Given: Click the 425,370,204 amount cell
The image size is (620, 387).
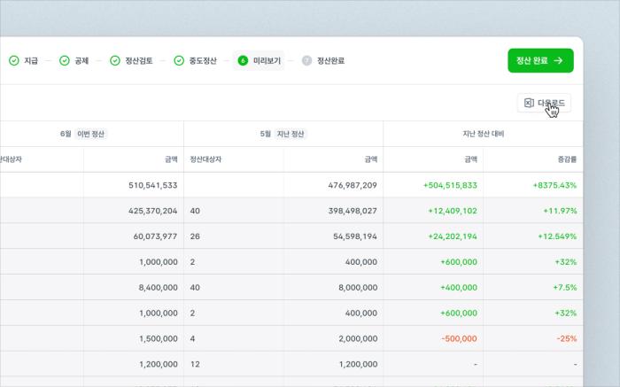Looking at the screenshot, I should pyautogui.click(x=134, y=211).
